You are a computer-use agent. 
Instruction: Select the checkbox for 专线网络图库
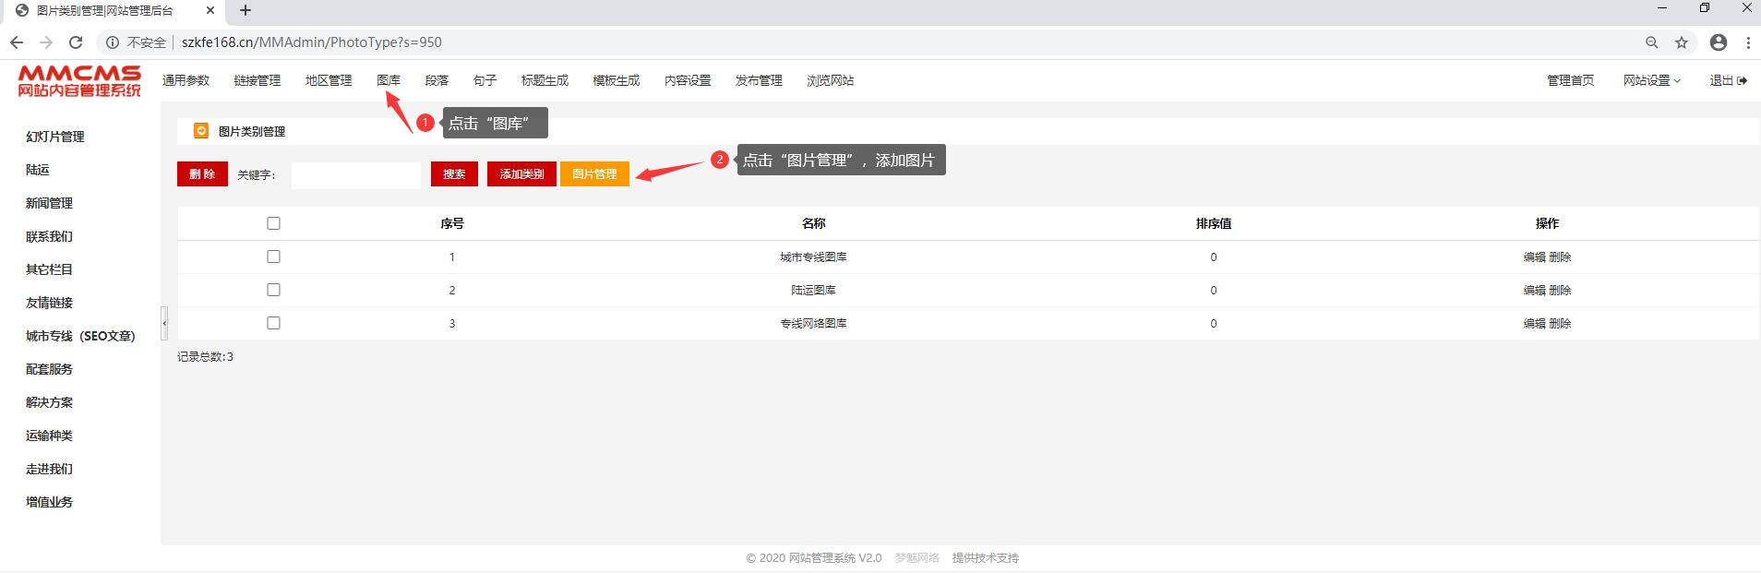273,323
